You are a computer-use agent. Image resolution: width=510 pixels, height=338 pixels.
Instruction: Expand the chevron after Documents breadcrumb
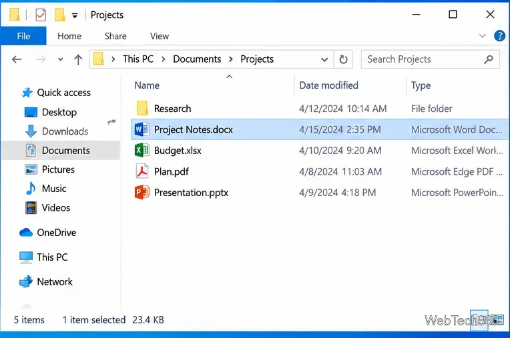231,59
